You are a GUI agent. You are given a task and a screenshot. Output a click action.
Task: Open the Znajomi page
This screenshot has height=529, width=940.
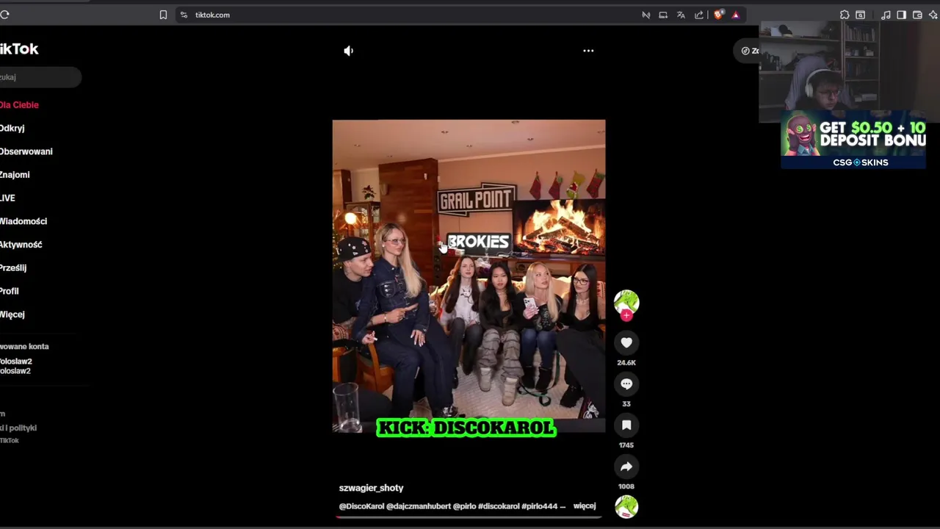pos(15,175)
